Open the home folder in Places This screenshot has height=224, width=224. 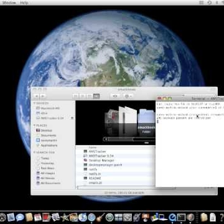tap(47, 141)
